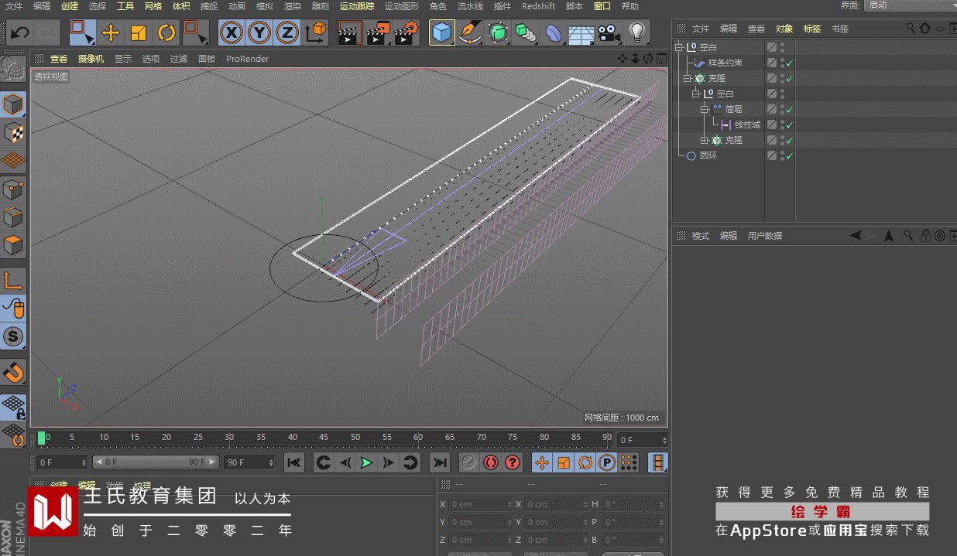
Task: Select the Rotate tool in top toolbar
Action: (166, 32)
